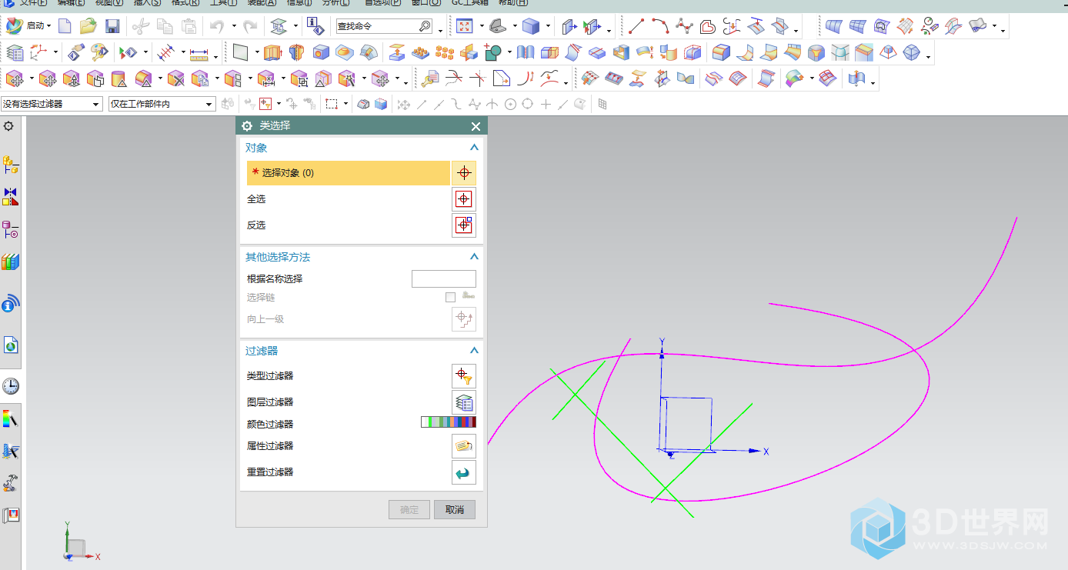Open the Type Filter icon

coord(464,376)
